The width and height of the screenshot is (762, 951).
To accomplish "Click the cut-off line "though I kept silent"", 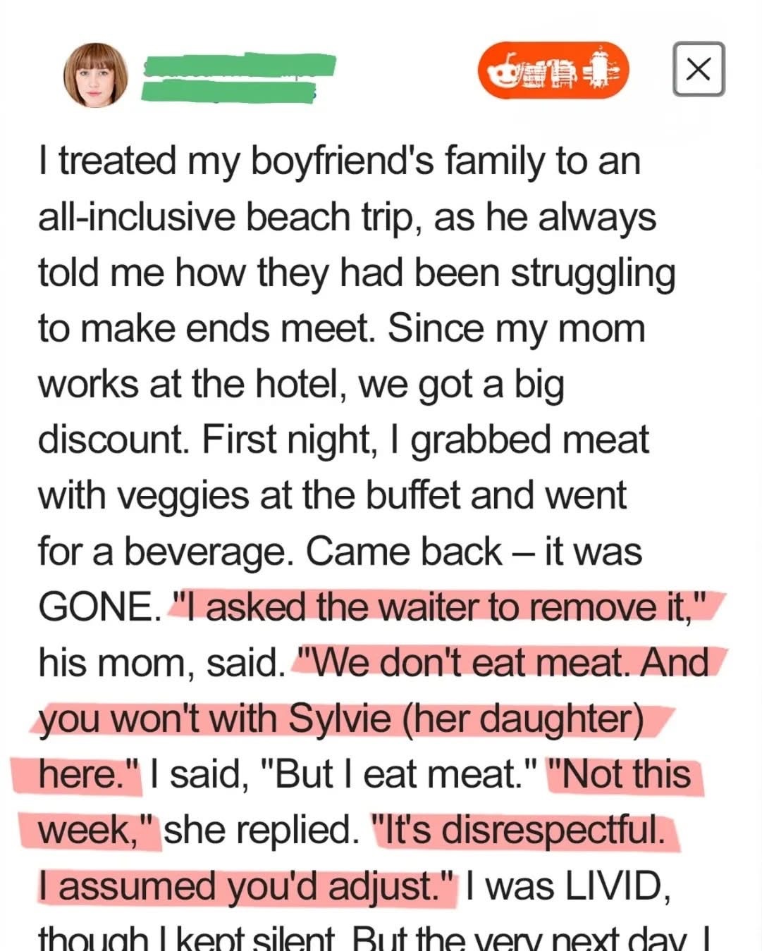I will point(185,939).
